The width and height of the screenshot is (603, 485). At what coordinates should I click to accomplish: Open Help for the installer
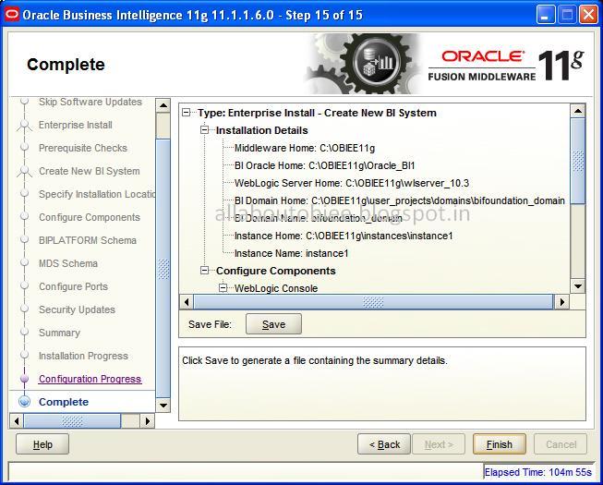[42, 444]
